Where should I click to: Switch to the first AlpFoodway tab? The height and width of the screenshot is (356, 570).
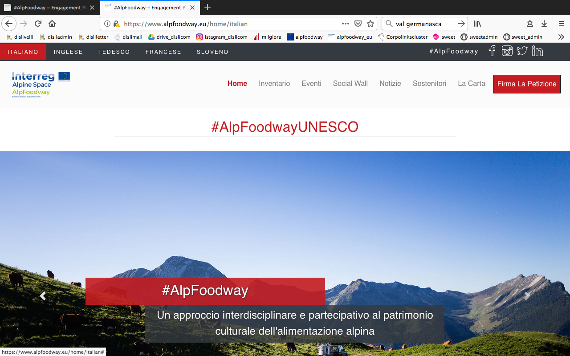pyautogui.click(x=49, y=8)
